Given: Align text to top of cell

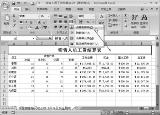Looking at the screenshot, I should (x=55, y=16).
